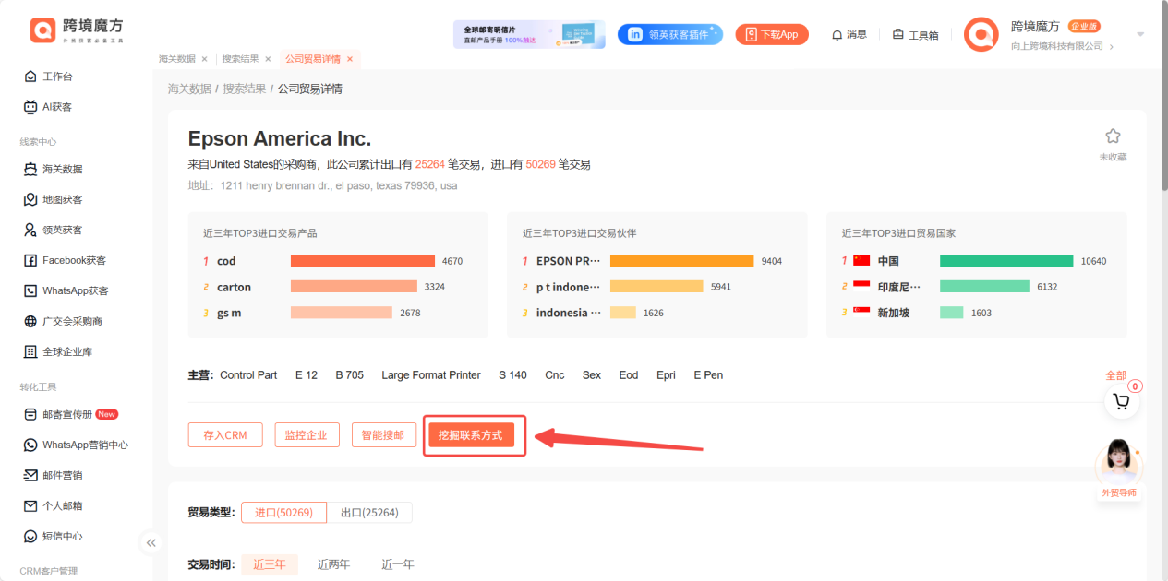Click the WhatsApp获客 icon
Image resolution: width=1168 pixels, height=581 pixels.
30,290
